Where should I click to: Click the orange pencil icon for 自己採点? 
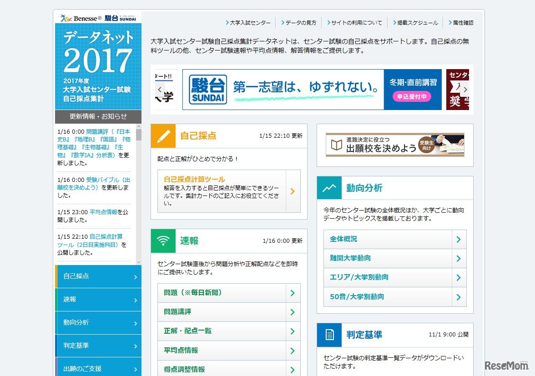[x=163, y=135]
